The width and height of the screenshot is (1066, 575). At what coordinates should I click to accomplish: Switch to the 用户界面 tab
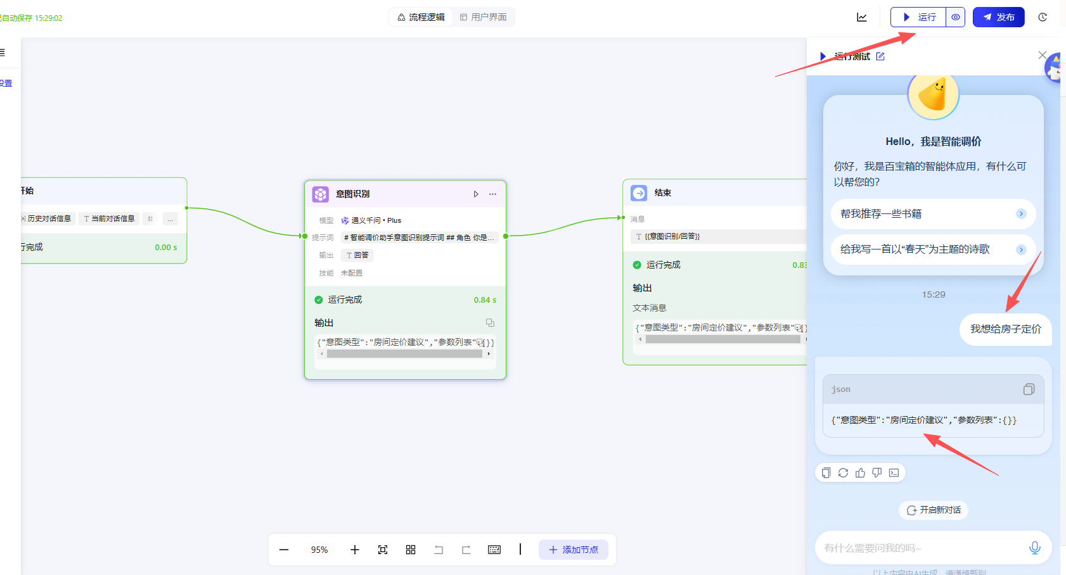tap(483, 17)
